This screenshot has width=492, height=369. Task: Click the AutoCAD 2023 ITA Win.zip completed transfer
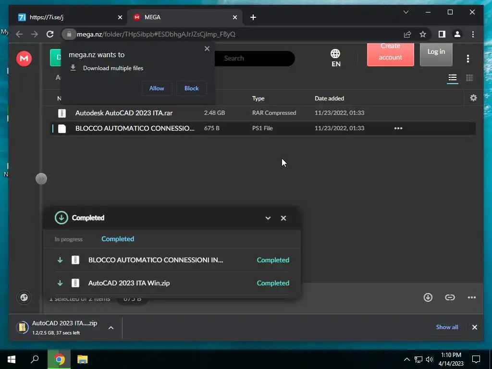pos(172,283)
